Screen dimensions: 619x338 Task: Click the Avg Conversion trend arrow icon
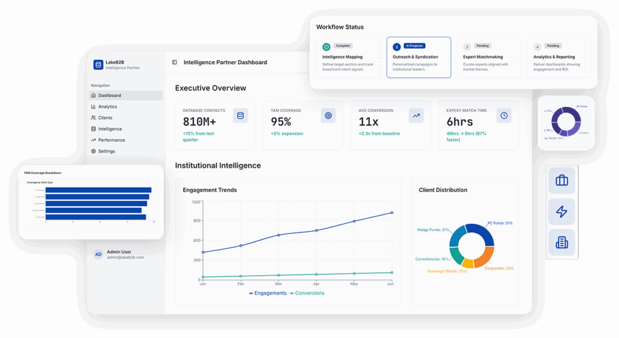click(x=416, y=115)
